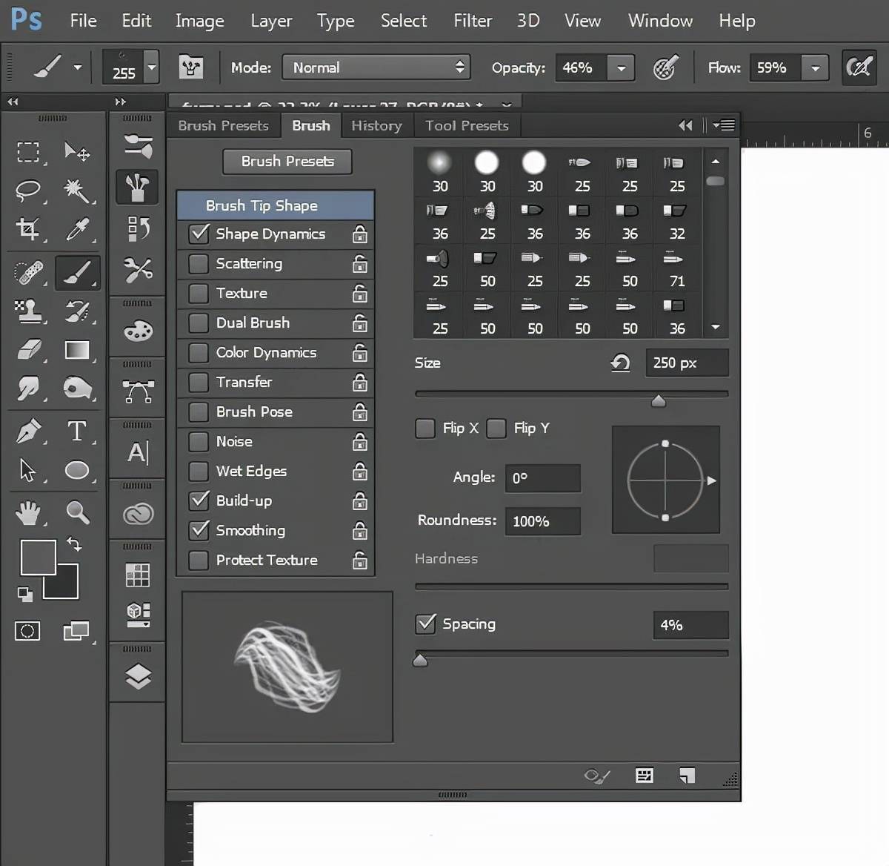
Task: Switch to the History tab
Action: point(376,125)
